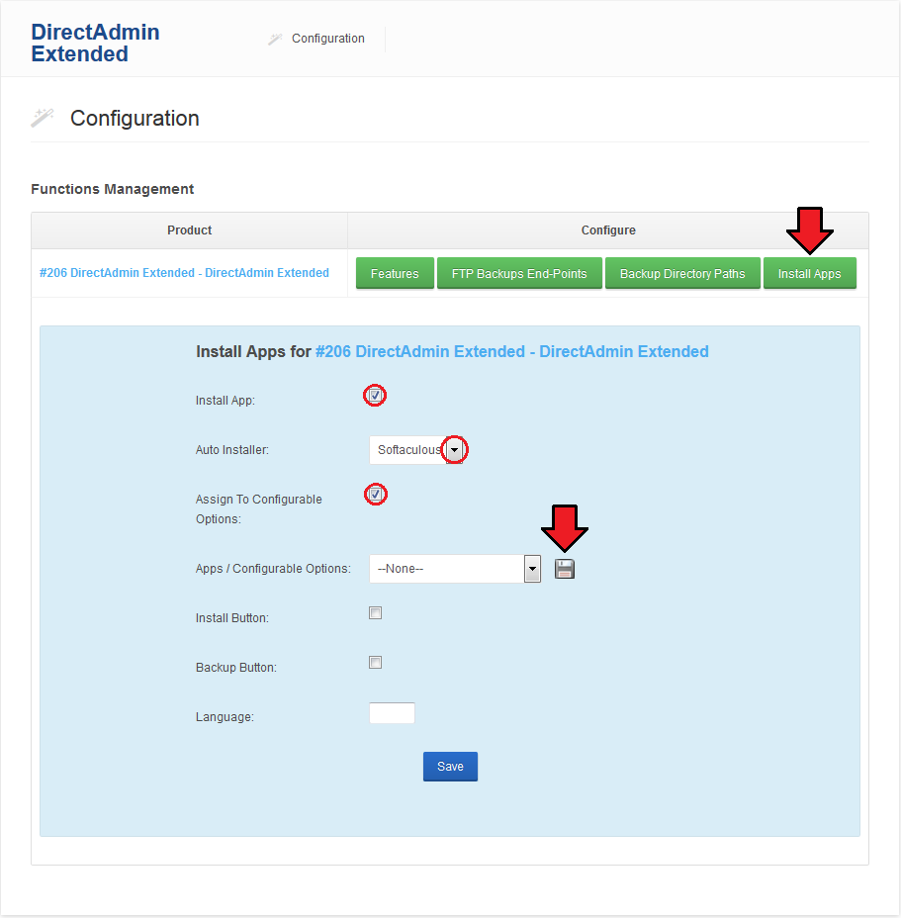Click the Features button
This screenshot has width=901, height=918.
pos(395,273)
